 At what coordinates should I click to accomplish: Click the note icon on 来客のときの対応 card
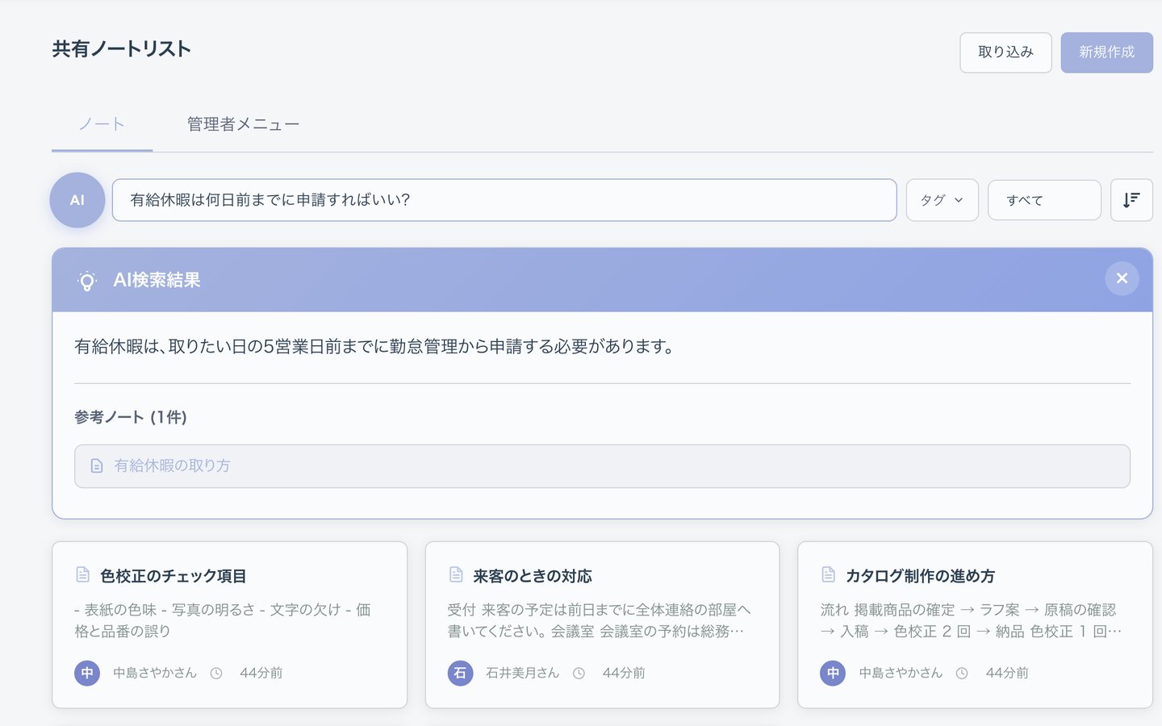point(456,574)
